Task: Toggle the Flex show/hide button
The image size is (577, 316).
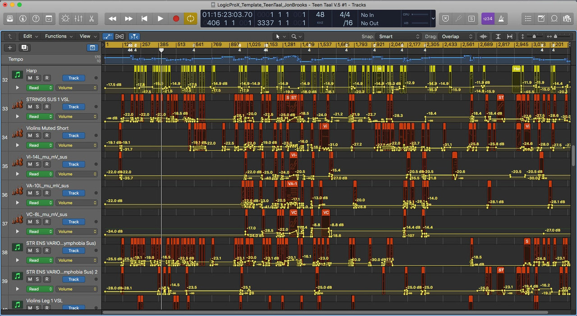Action: [x=119, y=36]
